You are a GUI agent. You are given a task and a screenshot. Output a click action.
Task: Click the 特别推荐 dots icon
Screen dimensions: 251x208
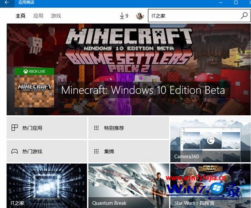click(96, 128)
